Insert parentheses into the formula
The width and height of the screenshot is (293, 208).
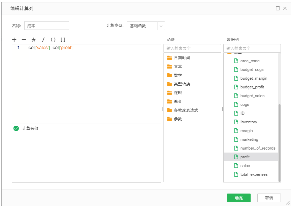[53, 40]
